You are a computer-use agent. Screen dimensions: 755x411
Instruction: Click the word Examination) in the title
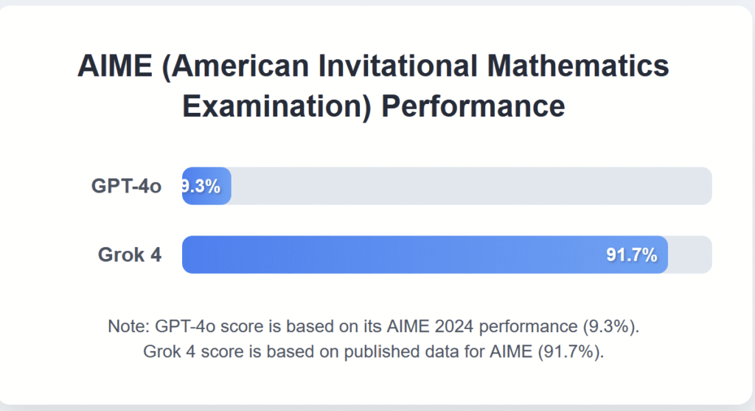click(277, 106)
